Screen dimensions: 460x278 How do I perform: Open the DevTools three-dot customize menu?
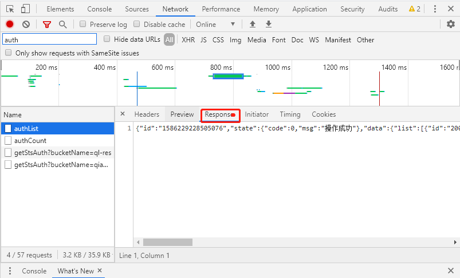434,9
